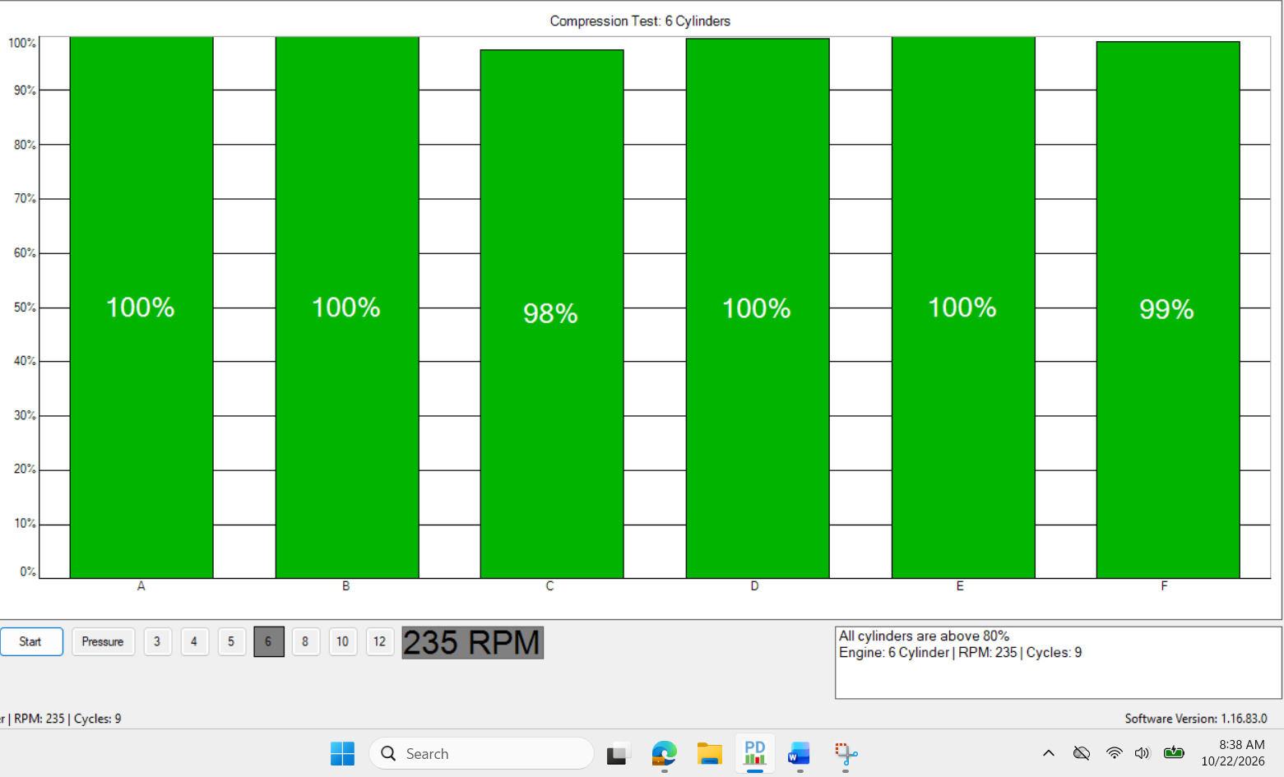Check battery status in the system tray
Viewport: 1284px width, 777px height.
tap(1174, 752)
